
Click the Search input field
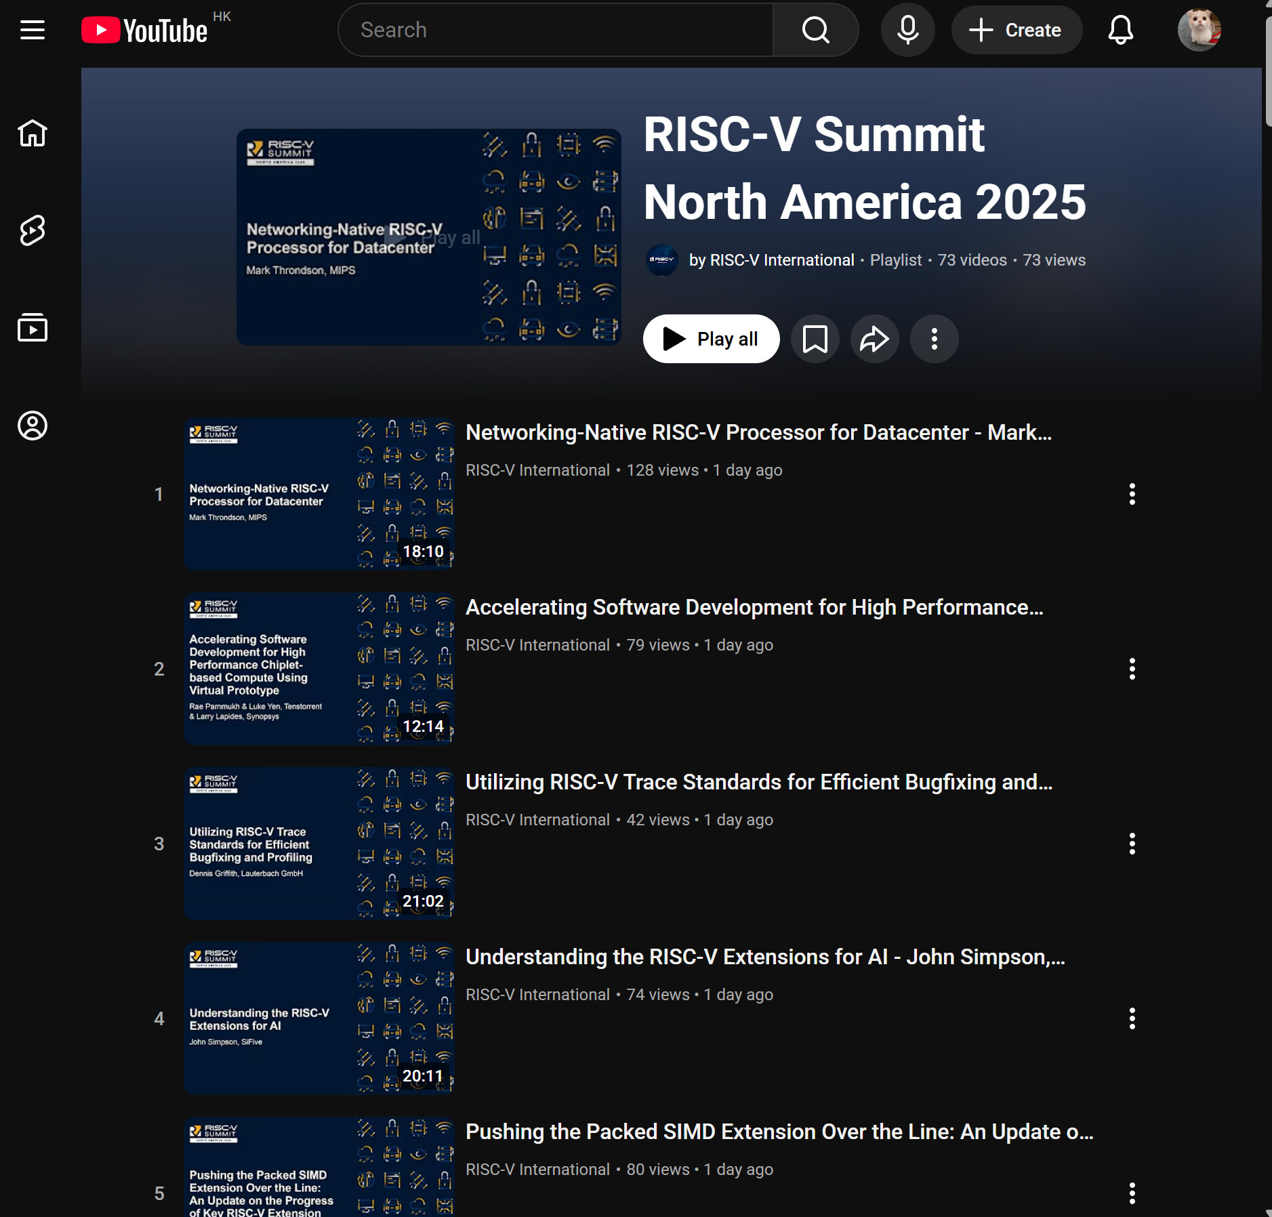556,30
